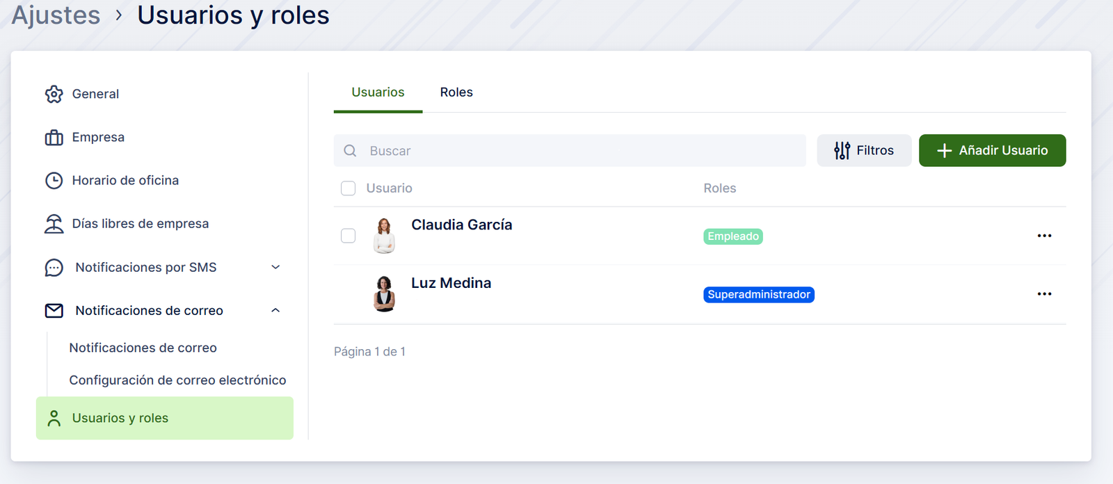This screenshot has width=1113, height=484.
Task: Expand Notificaciones por SMS chevron
Action: pos(275,268)
